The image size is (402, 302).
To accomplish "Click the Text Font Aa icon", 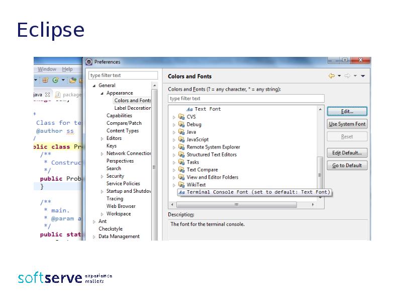I will coord(189,109).
